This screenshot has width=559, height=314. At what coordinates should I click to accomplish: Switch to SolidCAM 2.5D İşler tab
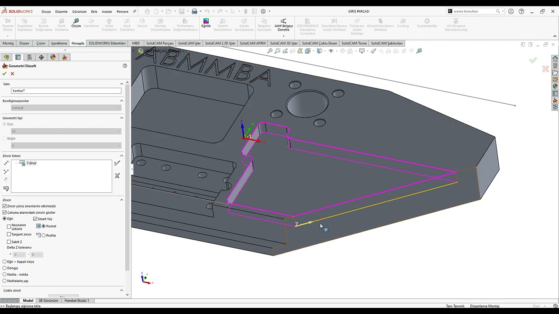[220, 43]
